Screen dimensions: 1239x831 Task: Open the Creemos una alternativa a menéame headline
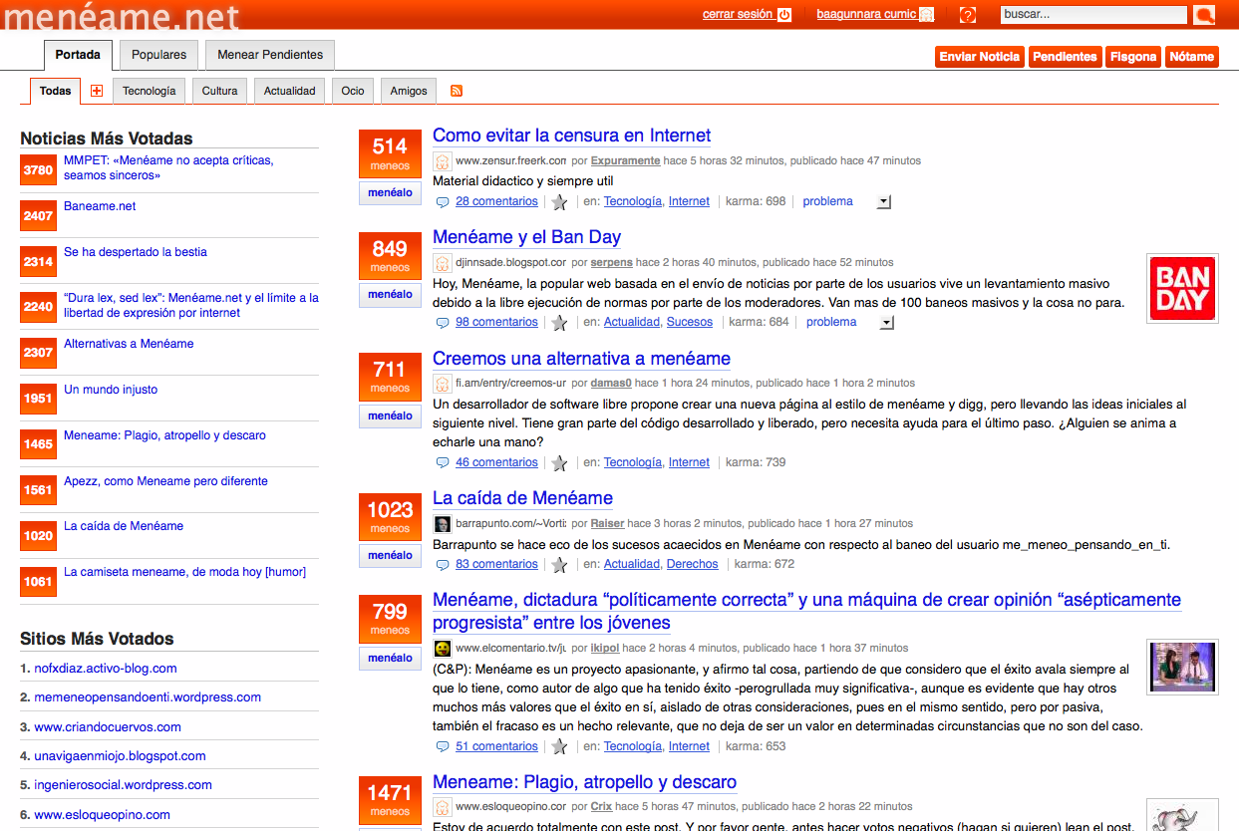(581, 359)
